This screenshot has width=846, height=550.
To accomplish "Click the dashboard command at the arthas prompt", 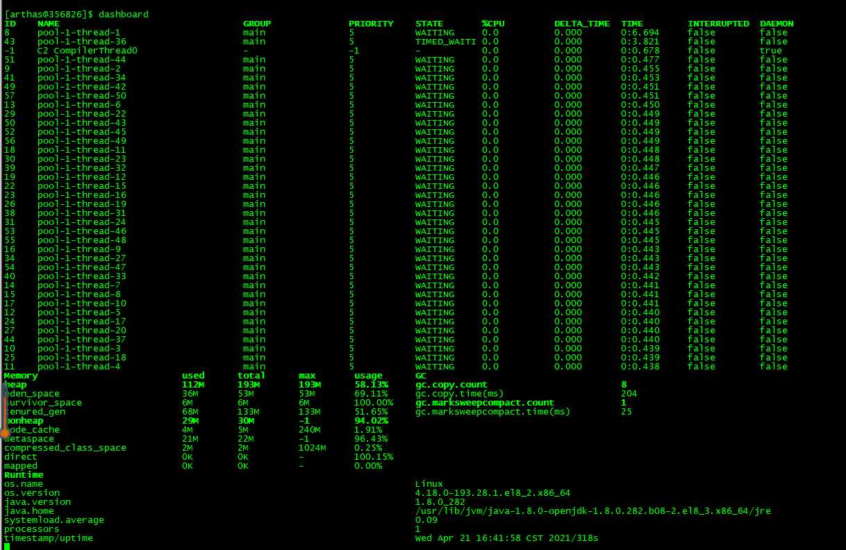I will (124, 15).
